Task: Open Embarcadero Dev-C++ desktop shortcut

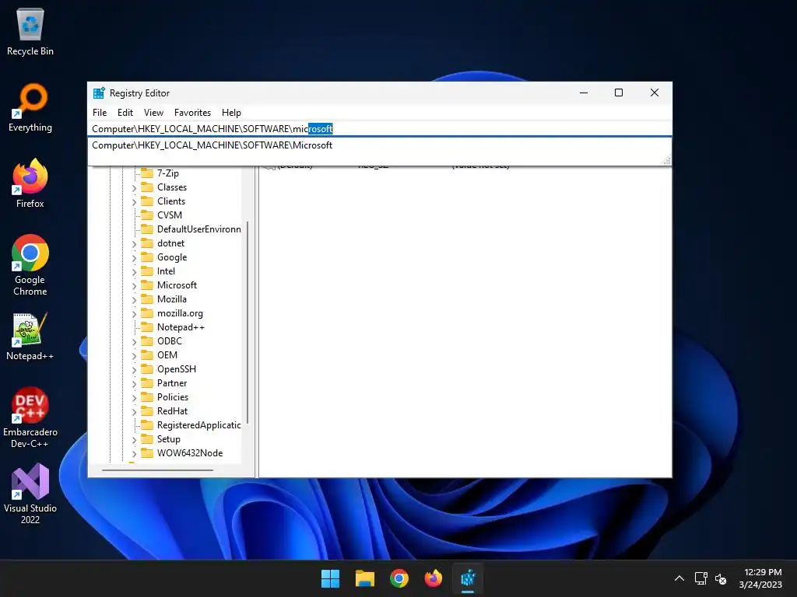Action: point(30,417)
